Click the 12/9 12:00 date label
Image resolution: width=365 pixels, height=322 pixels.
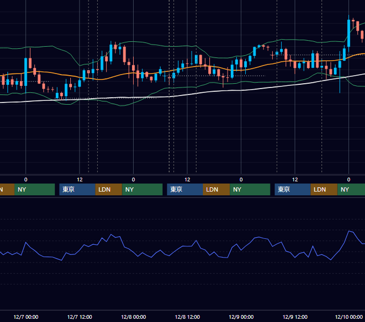[295, 317]
